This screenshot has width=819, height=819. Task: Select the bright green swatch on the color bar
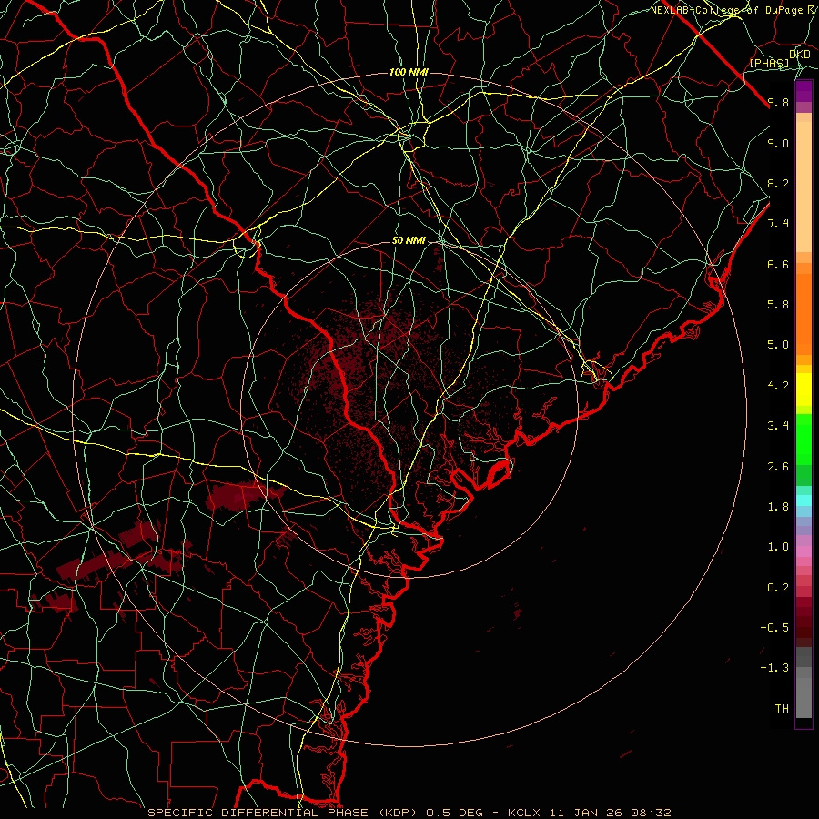(804, 439)
